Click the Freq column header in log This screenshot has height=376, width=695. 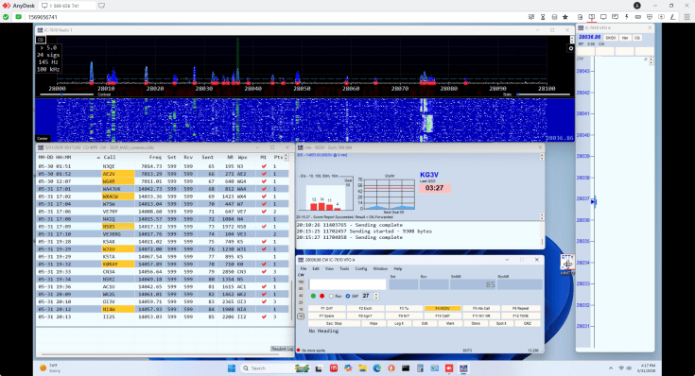(155, 157)
